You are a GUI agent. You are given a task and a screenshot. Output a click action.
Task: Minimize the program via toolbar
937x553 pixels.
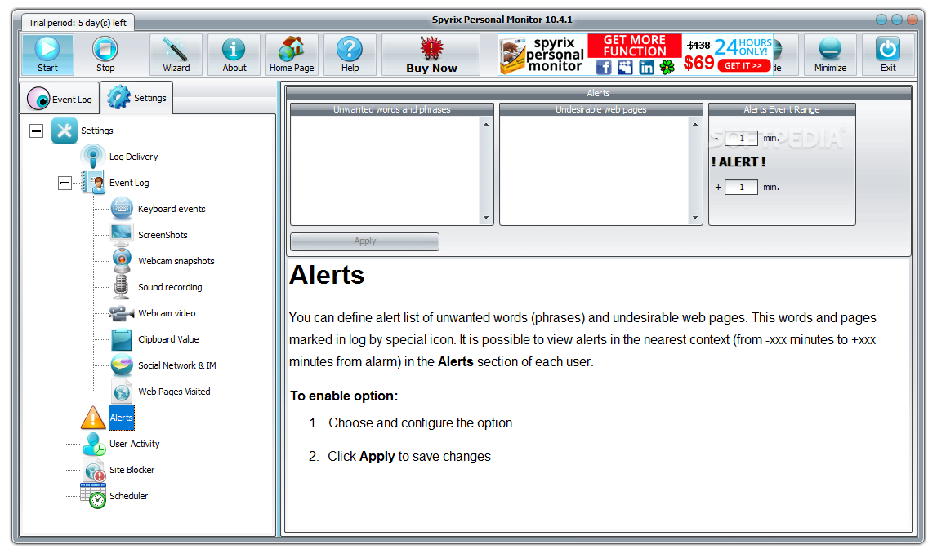tap(830, 55)
